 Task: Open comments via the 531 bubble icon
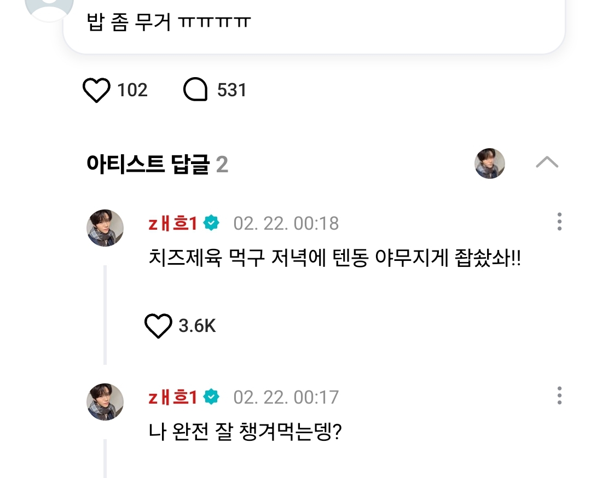tap(195, 90)
